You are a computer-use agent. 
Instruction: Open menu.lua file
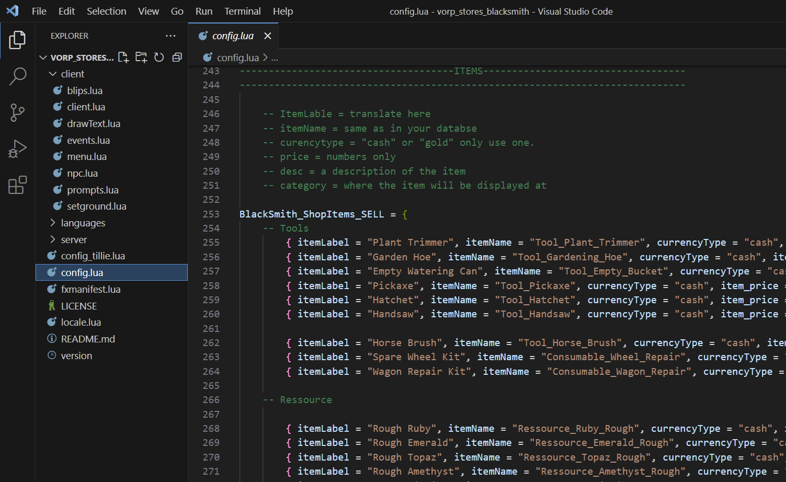tap(87, 156)
